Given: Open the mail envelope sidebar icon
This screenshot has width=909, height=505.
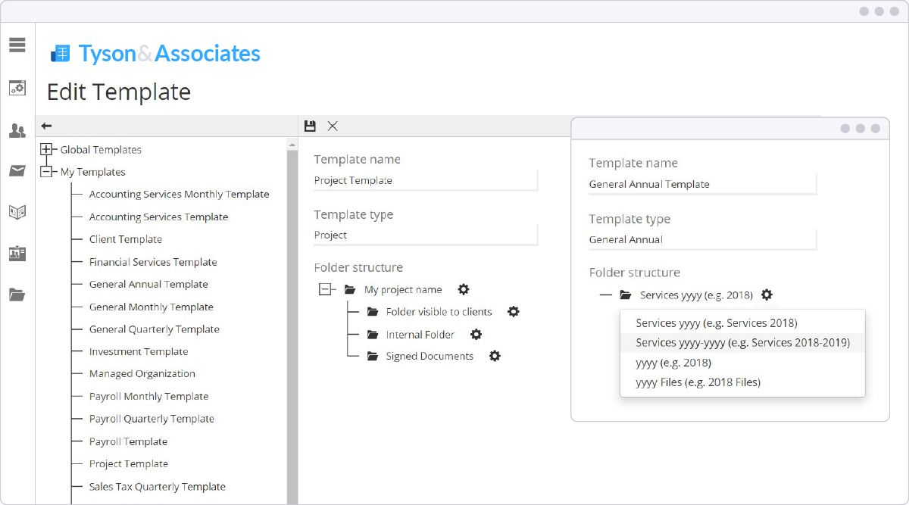Looking at the screenshot, I should (x=17, y=171).
